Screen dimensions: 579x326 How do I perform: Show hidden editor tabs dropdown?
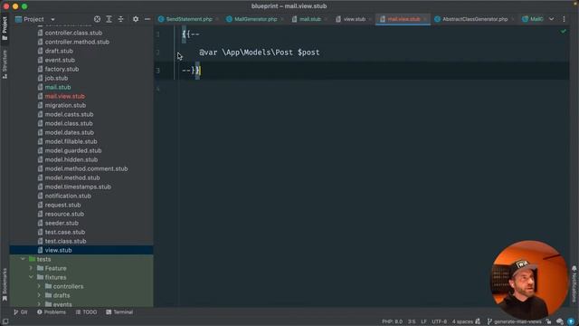pos(551,19)
